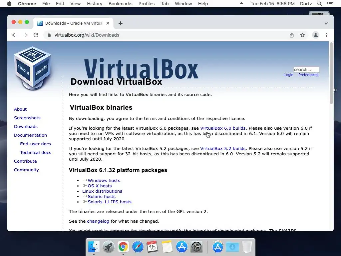The height and width of the screenshot is (256, 341).
Task: Expand the tab search chevron
Action: (x=326, y=23)
